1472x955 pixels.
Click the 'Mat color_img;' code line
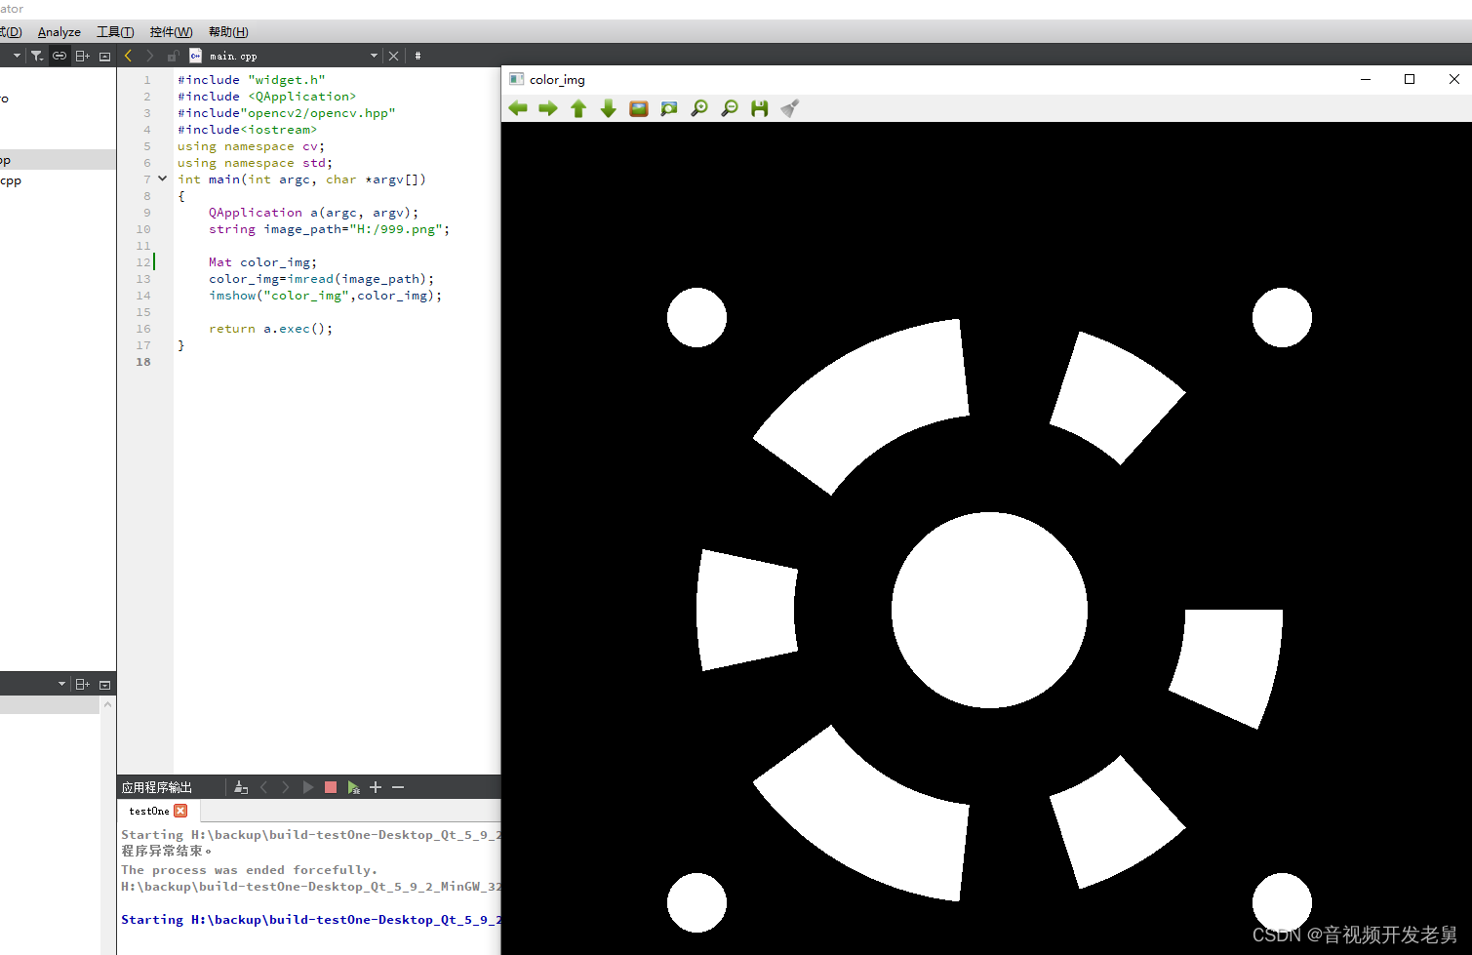(262, 262)
